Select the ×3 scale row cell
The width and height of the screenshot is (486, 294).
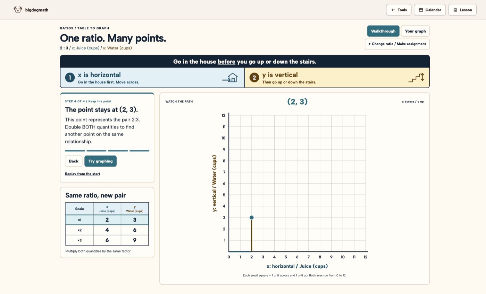(79, 240)
